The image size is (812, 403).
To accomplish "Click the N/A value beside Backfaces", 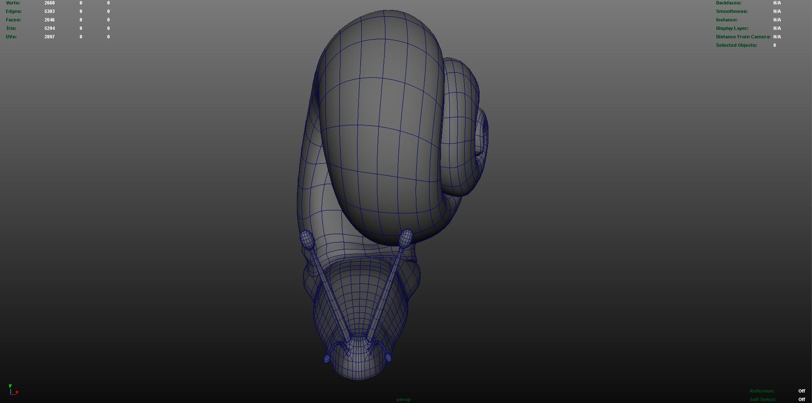I will [777, 3].
